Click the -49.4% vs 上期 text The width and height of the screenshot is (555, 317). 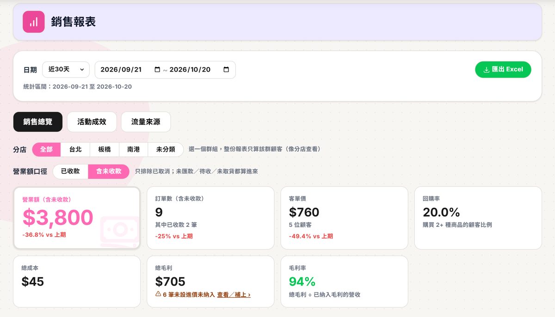311,236
